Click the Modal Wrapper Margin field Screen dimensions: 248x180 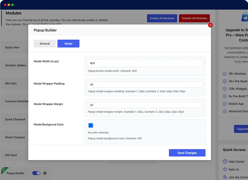145,105
